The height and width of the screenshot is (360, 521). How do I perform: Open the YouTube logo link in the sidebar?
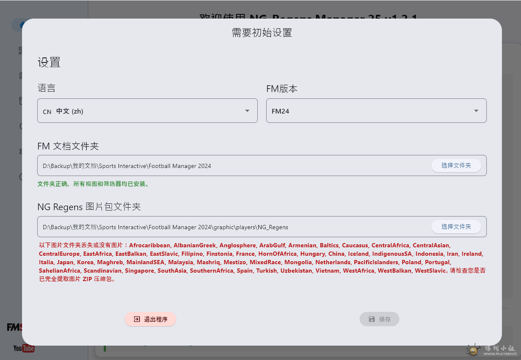24,348
